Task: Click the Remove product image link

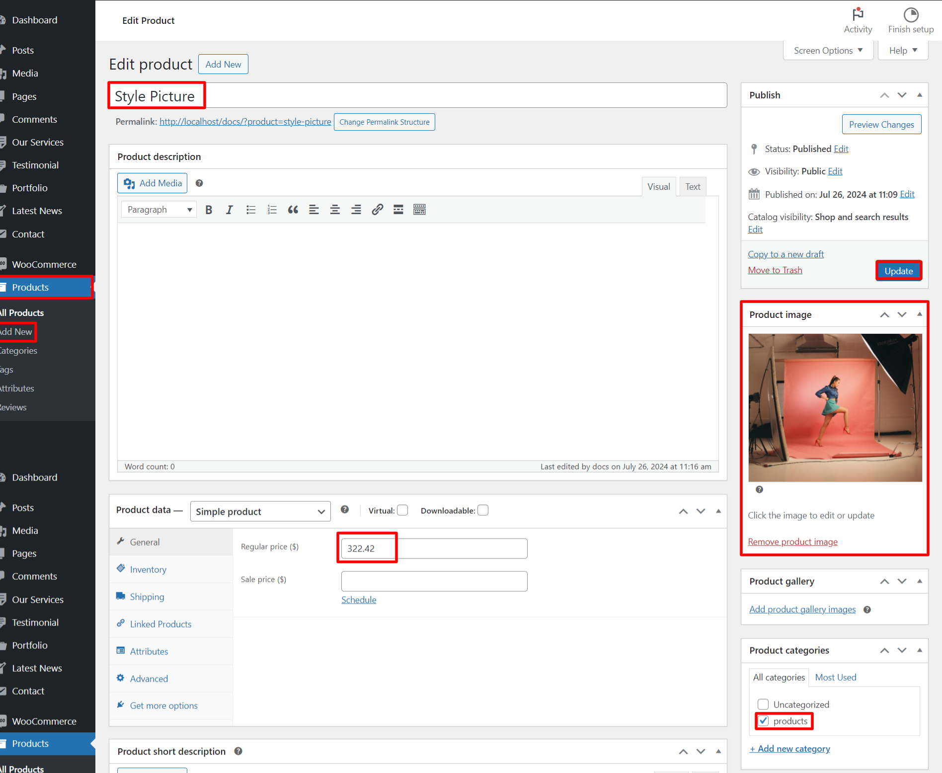Action: point(792,541)
